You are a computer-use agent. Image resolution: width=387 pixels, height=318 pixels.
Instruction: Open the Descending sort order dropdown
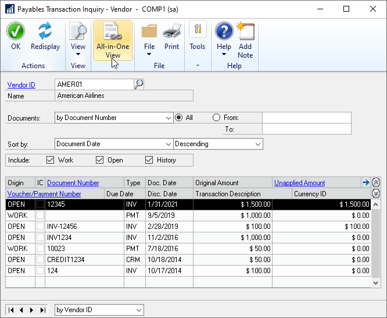(x=218, y=144)
